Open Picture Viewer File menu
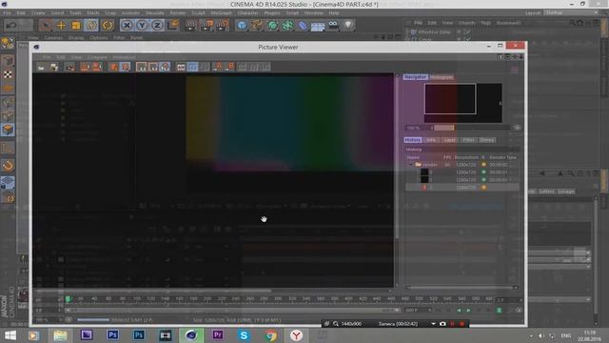 pos(47,57)
